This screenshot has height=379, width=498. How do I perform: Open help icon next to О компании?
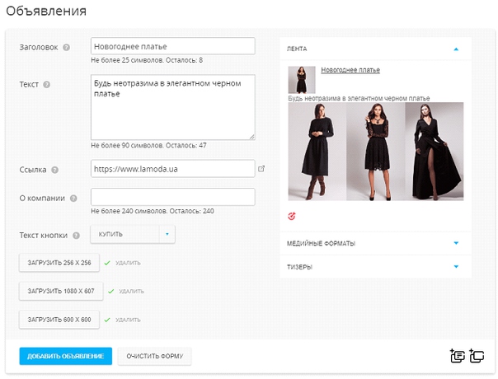73,199
